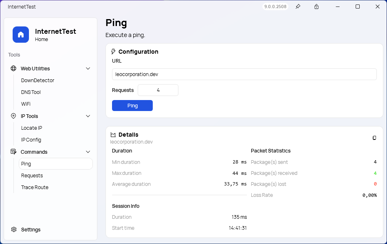
Task: Open the DownDetector tool
Action: click(37, 81)
